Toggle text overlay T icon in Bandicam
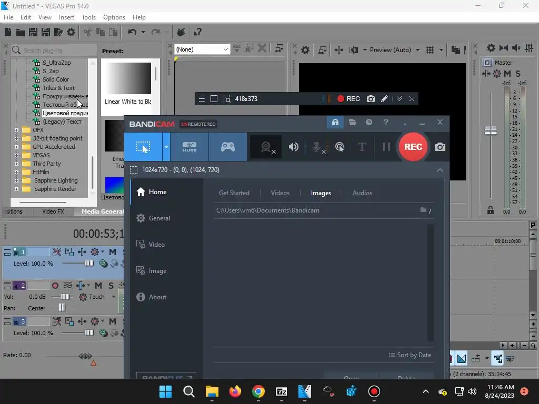Screen dimensions: 539x404 362,147
